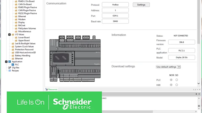
Task: Click Upper Board folder icon
Action: pyautogui.click(x=16, y=41)
